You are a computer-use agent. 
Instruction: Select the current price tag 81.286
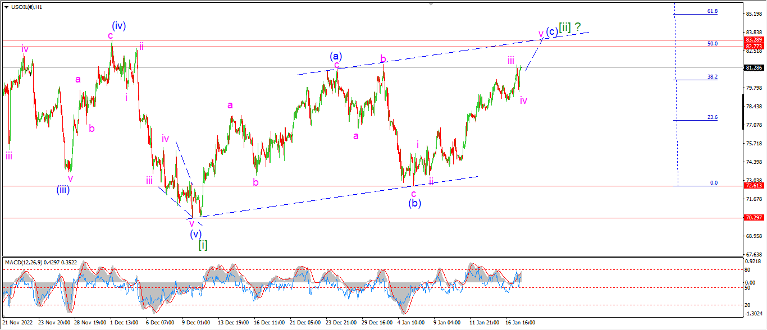pyautogui.click(x=754, y=68)
